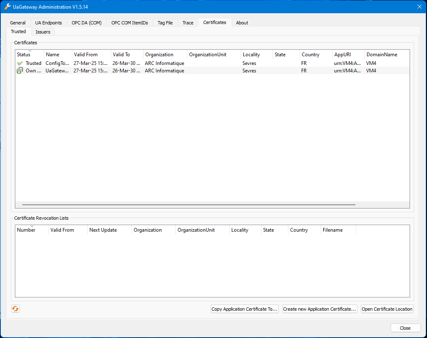
Task: Click Locality header in Certificates list
Action: [257, 55]
